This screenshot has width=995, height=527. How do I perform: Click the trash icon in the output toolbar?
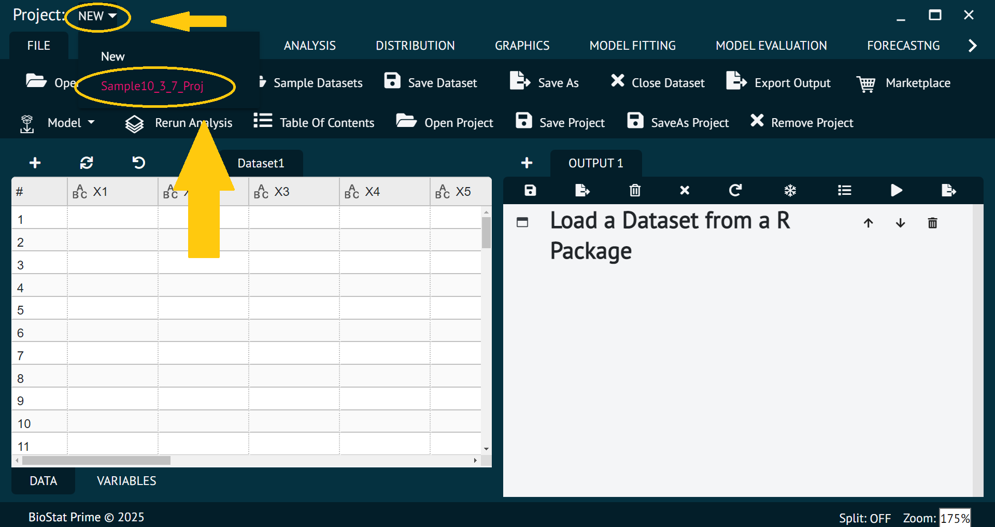[x=635, y=191]
